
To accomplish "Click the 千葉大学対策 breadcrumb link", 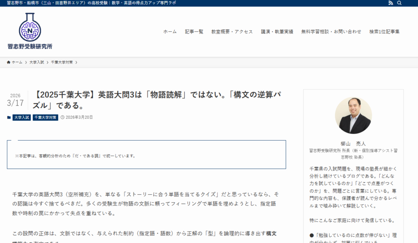I will [62, 62].
